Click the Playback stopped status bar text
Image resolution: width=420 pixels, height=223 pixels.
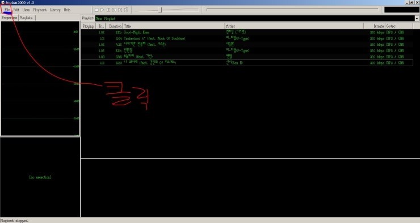pos(14,221)
